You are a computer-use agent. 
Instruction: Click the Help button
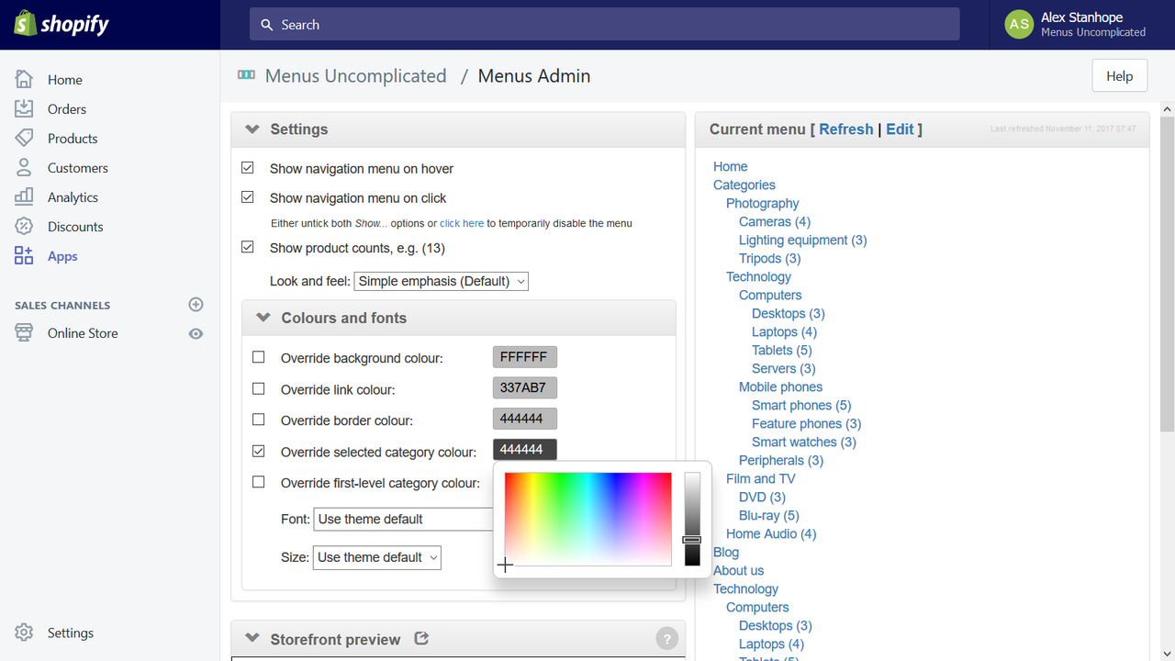click(x=1119, y=76)
